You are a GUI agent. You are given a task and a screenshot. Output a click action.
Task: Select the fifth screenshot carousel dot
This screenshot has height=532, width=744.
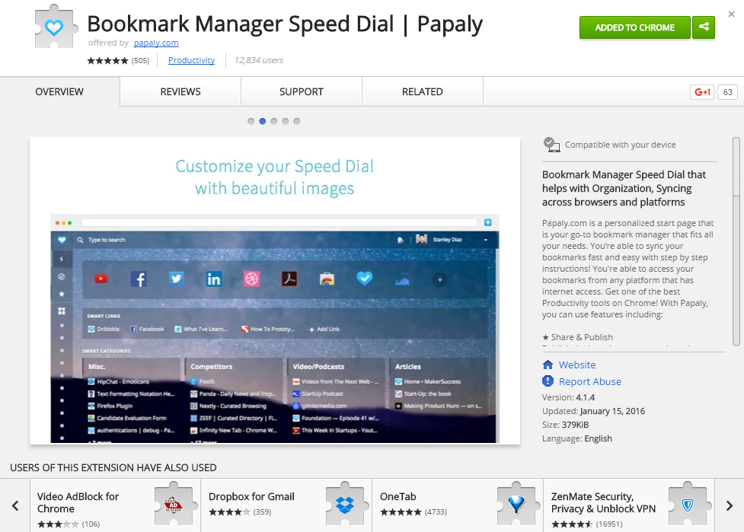(x=296, y=121)
